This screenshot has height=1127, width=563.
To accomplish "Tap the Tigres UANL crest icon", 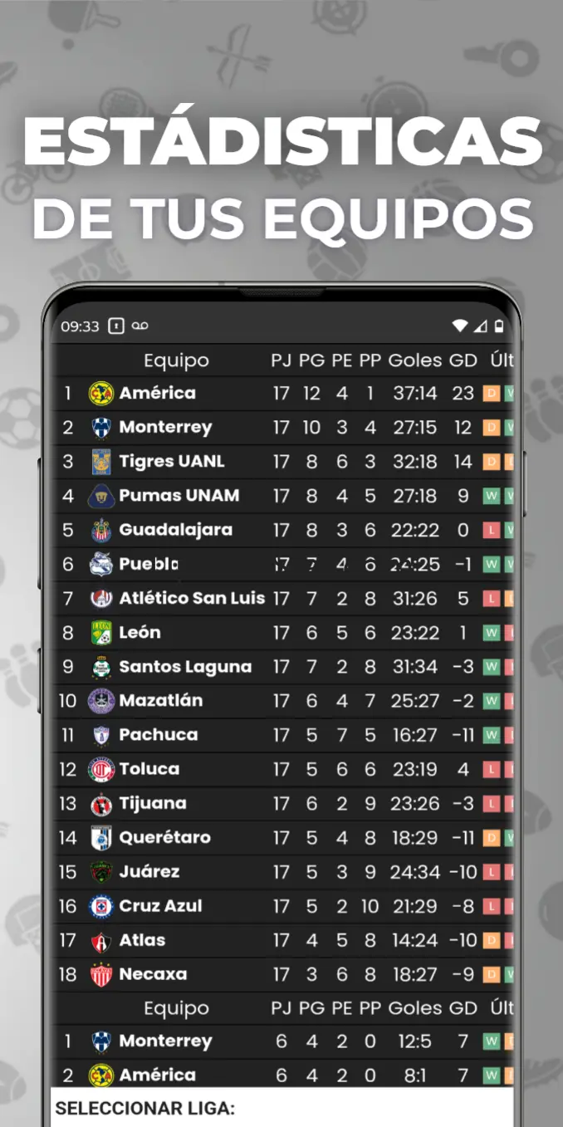I will click(100, 462).
